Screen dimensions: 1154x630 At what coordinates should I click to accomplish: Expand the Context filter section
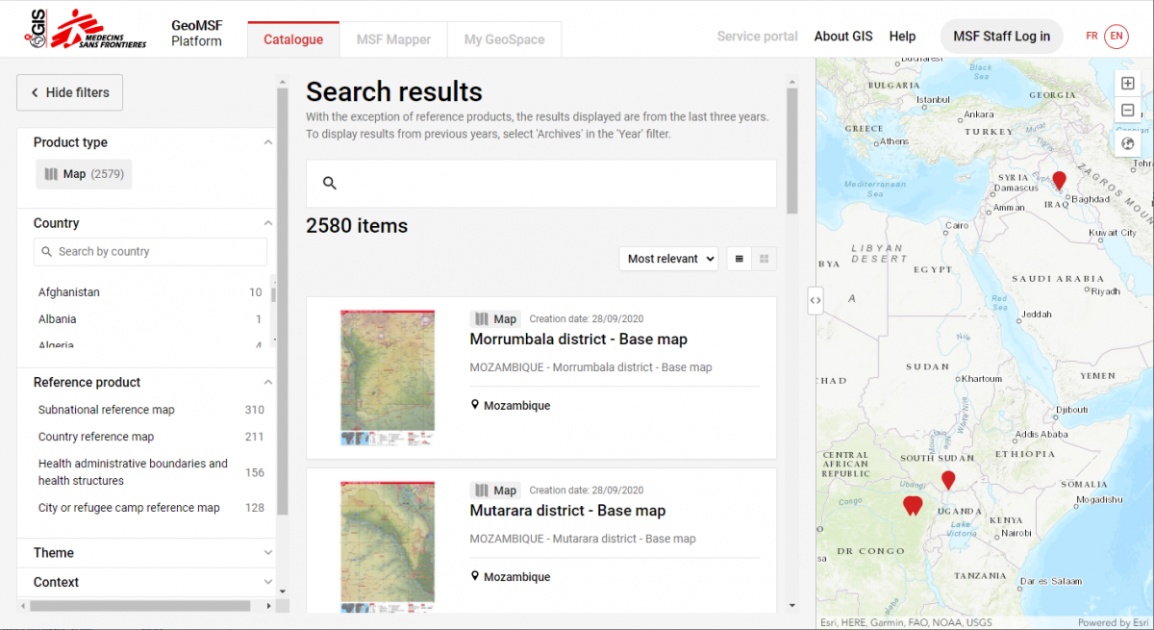[268, 582]
